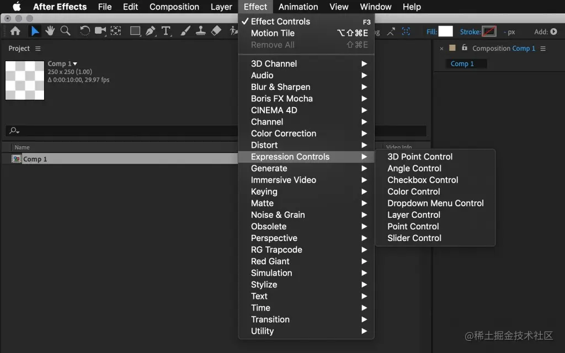The height and width of the screenshot is (353, 565).
Task: Expand the Stylize submenu
Action: coord(306,285)
